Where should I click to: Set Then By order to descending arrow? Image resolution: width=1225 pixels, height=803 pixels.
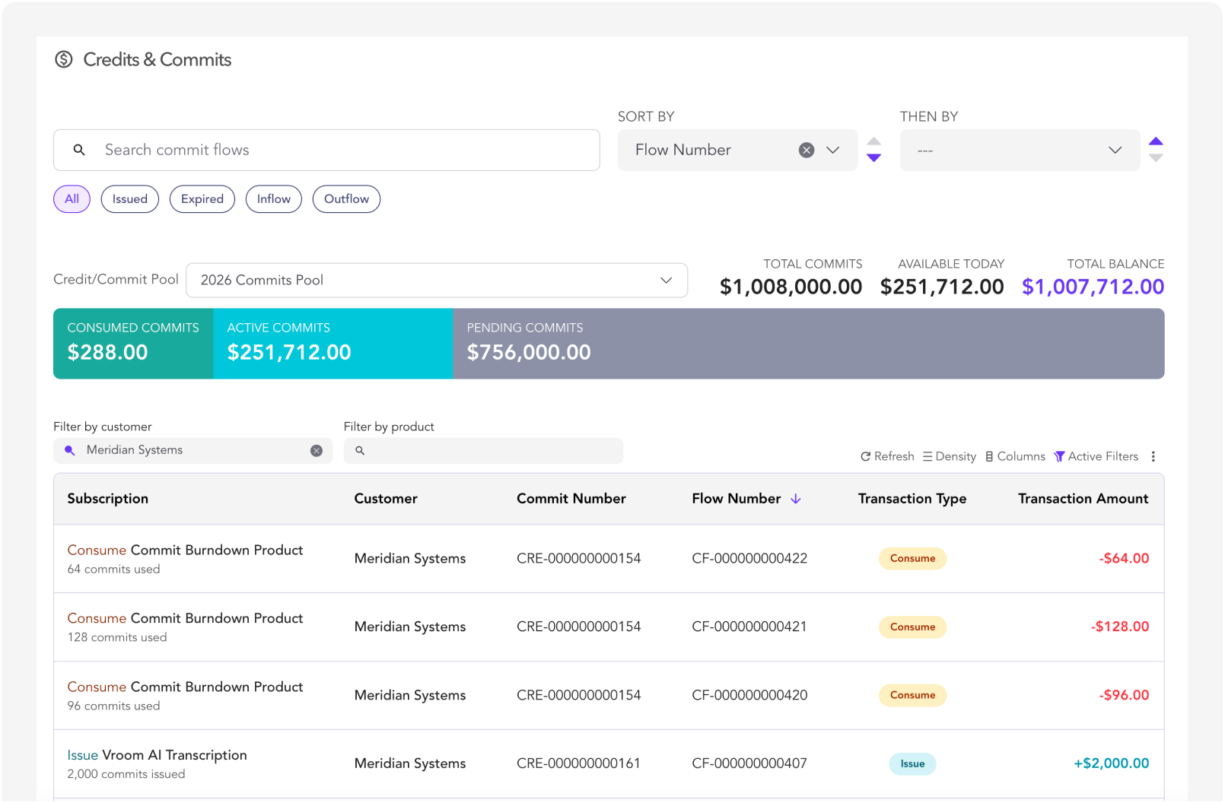(1156, 158)
